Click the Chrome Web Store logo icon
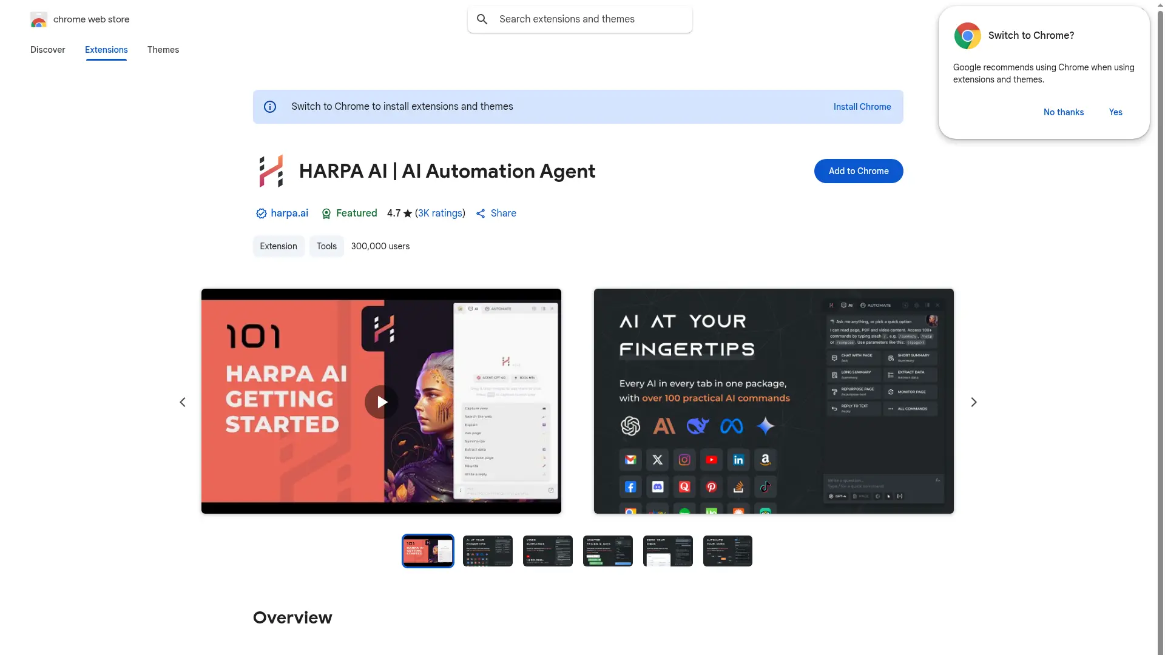1165x655 pixels. click(x=38, y=19)
